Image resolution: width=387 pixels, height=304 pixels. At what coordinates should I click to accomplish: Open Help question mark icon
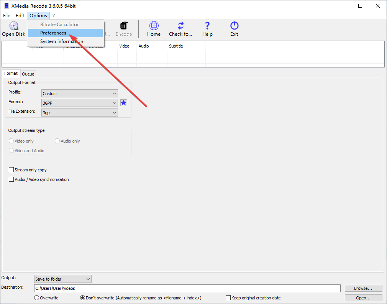[207, 26]
